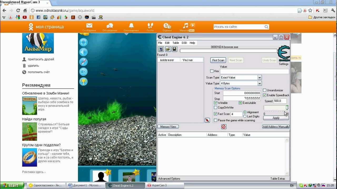The width and height of the screenshot is (337, 189).
Task: Click the trophy icon in the aquarium game
Action: [83, 82]
